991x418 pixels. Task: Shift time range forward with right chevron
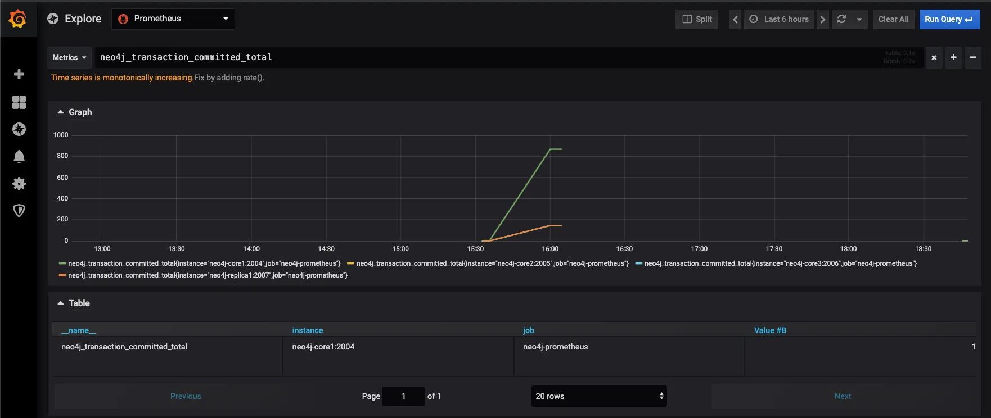point(823,19)
